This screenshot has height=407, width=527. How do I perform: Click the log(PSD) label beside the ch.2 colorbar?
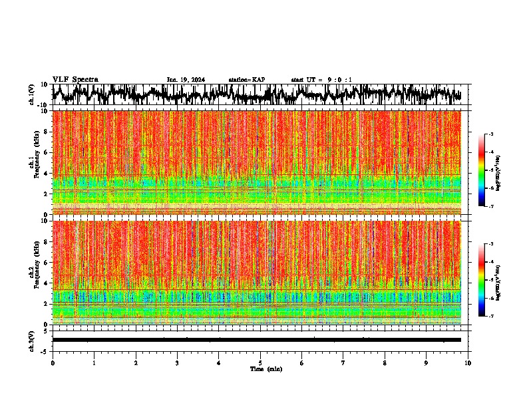point(498,283)
